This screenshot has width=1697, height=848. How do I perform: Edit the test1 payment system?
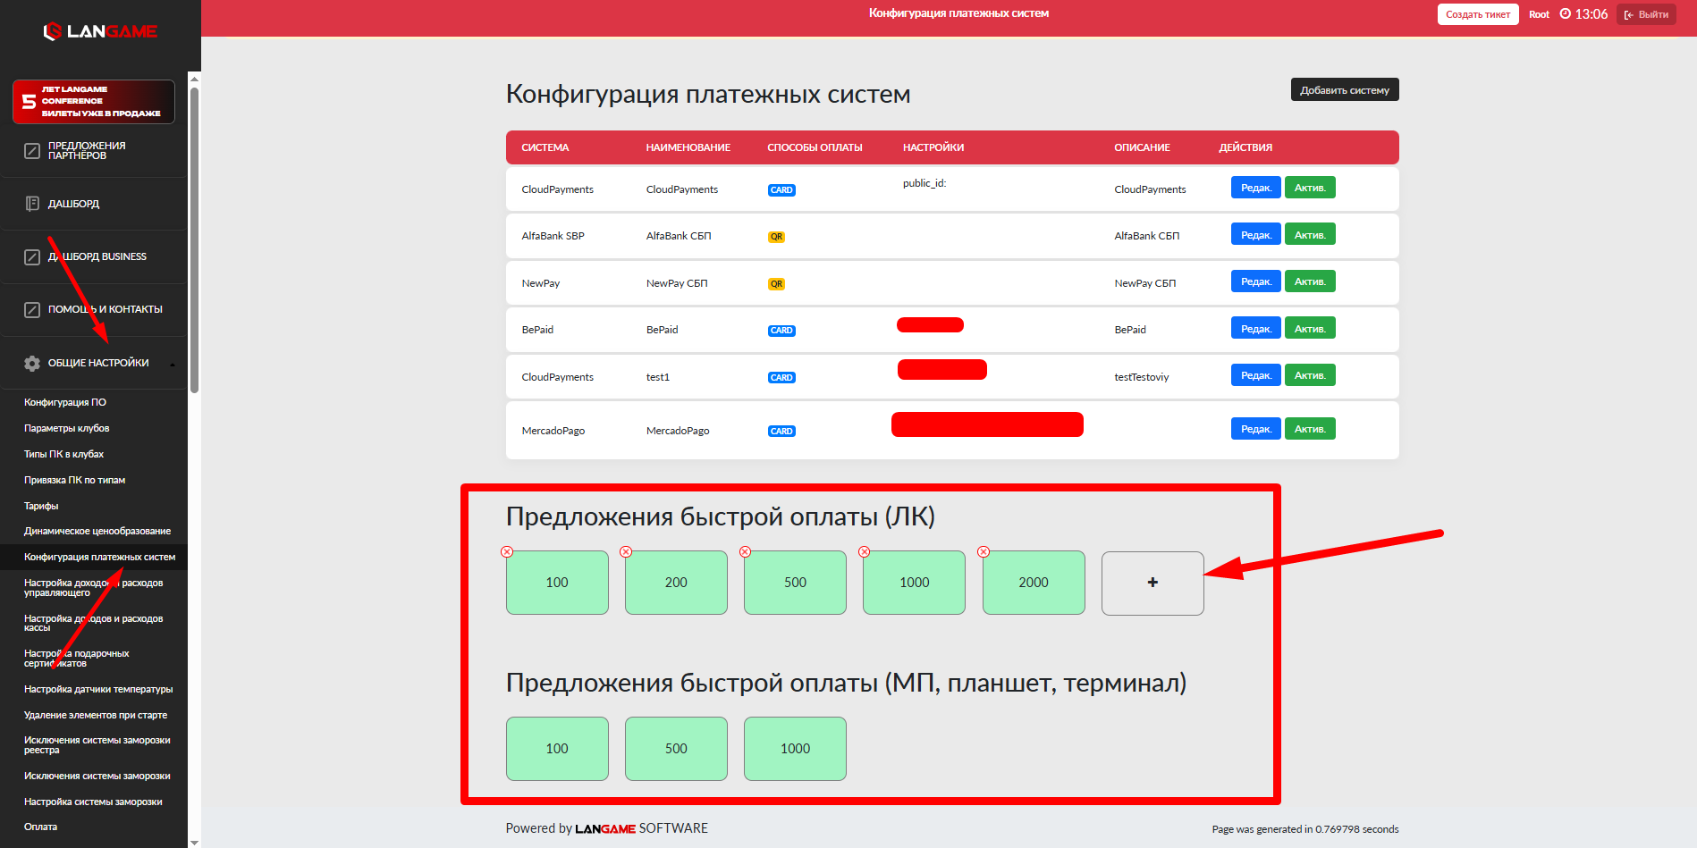(x=1256, y=375)
